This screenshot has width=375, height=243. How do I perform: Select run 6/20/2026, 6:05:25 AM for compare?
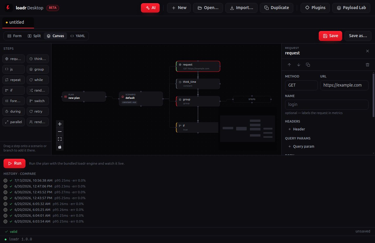point(5,210)
